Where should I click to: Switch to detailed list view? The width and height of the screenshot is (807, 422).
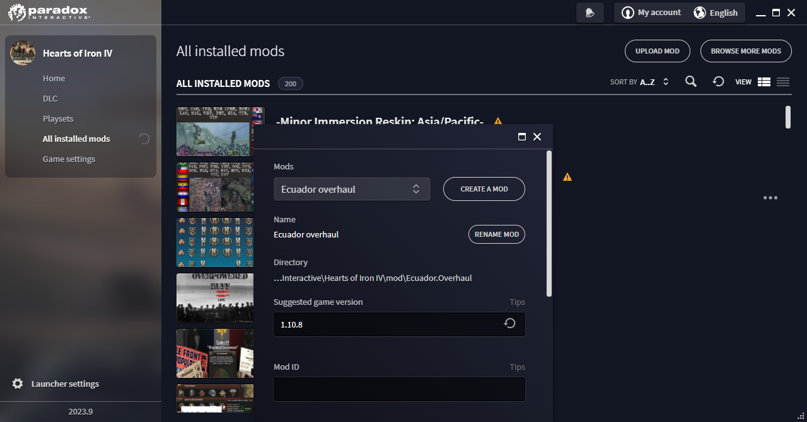[764, 82]
